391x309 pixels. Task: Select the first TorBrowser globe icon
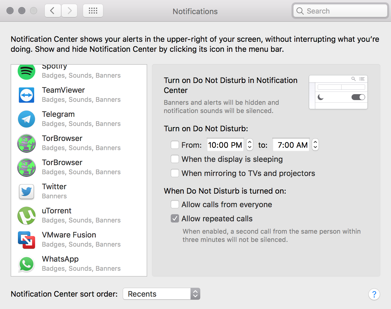26,143
